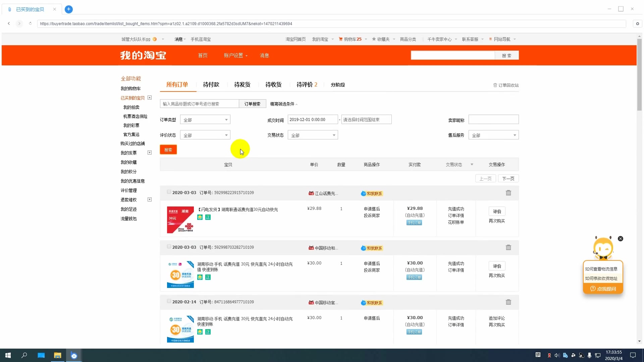The image size is (644, 362).
Task: Toggle the volume icon in system tray
Action: 557,355
